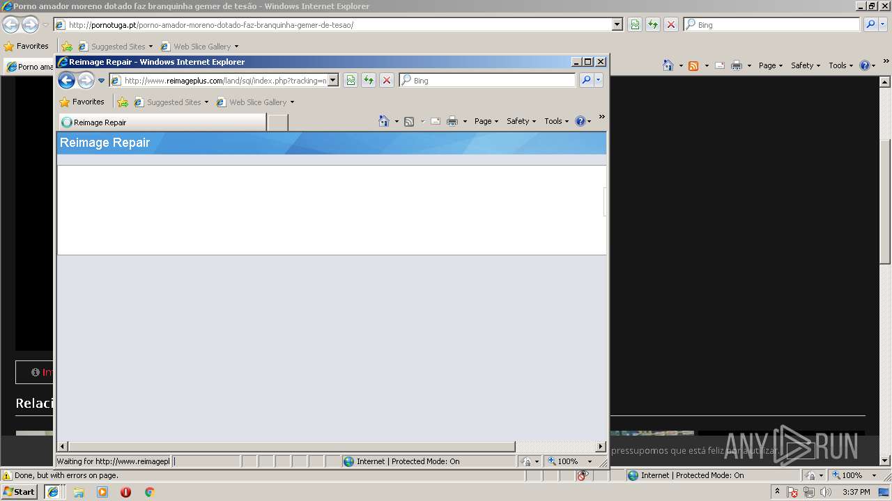This screenshot has height=501, width=892.
Task: Open recent pages dropdown in Reimage window
Action: pos(101,81)
